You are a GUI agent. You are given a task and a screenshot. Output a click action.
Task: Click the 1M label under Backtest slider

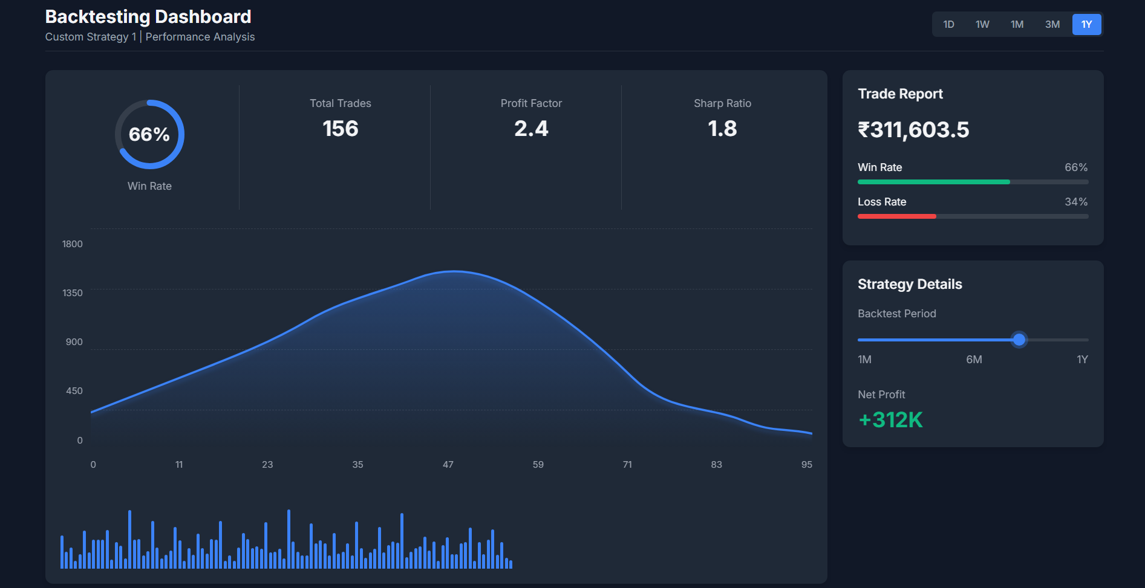864,360
